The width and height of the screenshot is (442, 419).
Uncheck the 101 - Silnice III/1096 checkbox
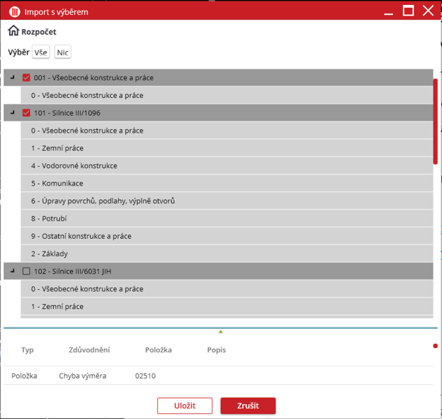(26, 113)
